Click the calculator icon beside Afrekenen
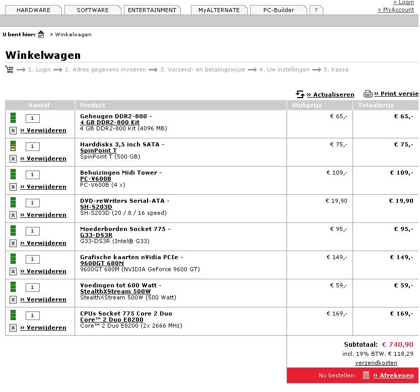Screen dimensions: 420x392 pyautogui.click(x=366, y=375)
